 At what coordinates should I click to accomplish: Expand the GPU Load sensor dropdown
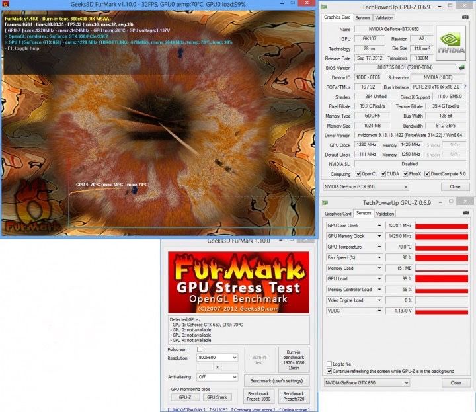(379, 278)
